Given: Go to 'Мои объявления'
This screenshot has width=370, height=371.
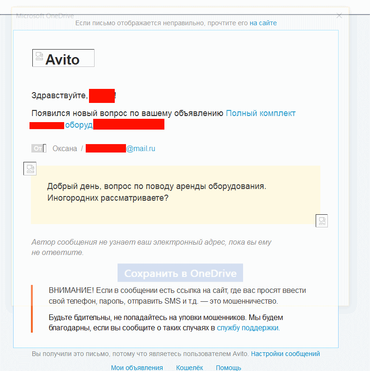Looking at the screenshot, I should [x=137, y=367].
